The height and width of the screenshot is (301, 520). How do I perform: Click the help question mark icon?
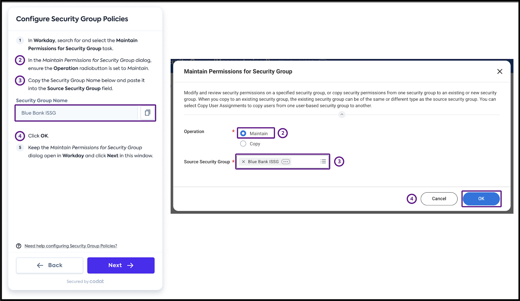pos(19,246)
